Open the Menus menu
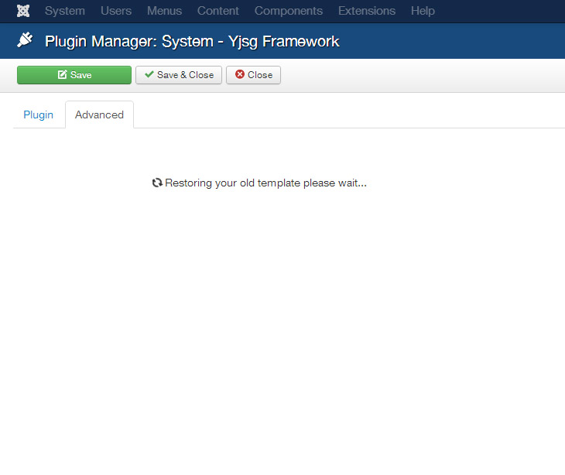 coord(164,11)
